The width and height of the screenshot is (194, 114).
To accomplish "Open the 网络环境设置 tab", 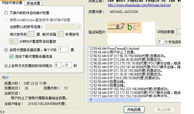I will tap(12, 3).
